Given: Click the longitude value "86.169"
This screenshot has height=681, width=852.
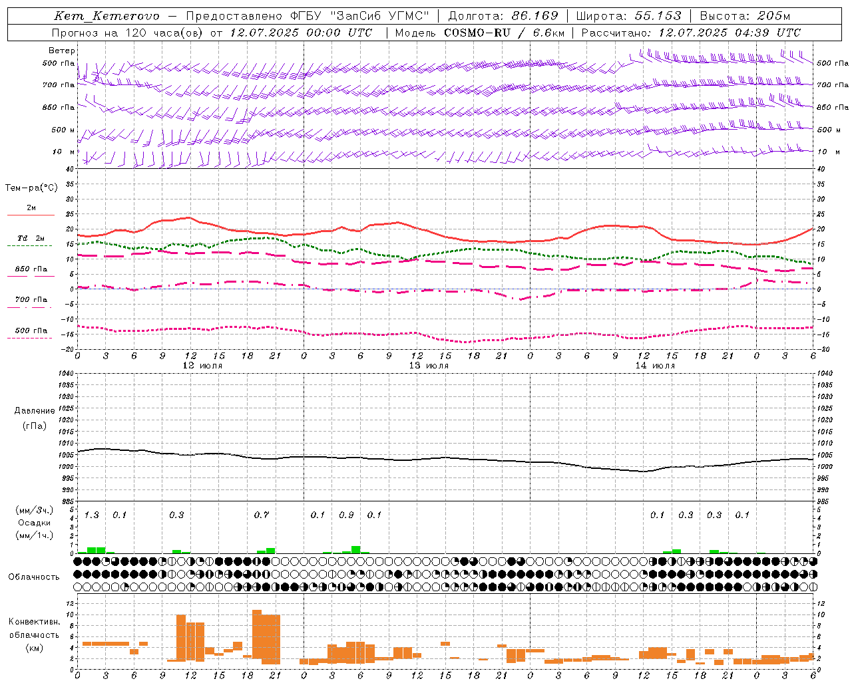Looking at the screenshot, I should tap(535, 16).
